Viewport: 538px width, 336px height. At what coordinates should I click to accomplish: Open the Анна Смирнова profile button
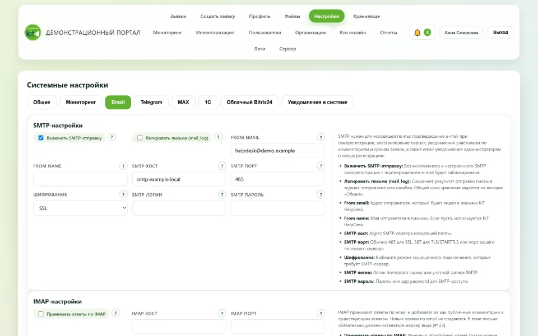click(461, 32)
